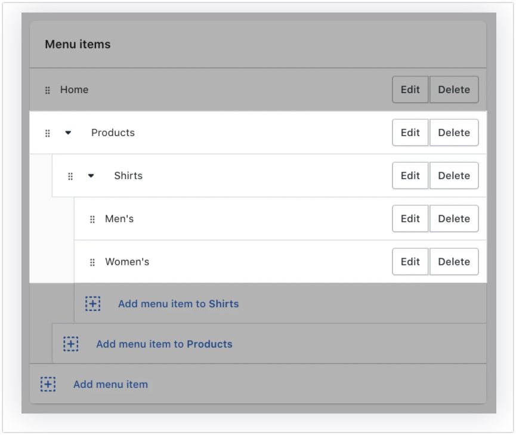
Task: Click the drag handle beside Shirts
Action: point(70,176)
